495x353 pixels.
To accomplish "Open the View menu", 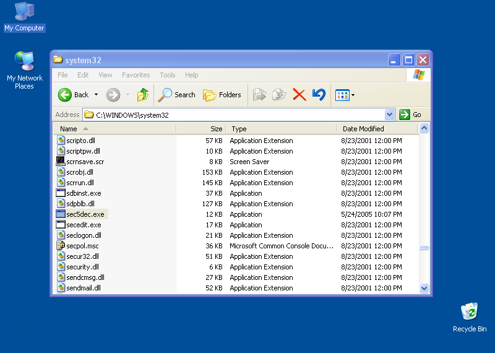I will 105,75.
